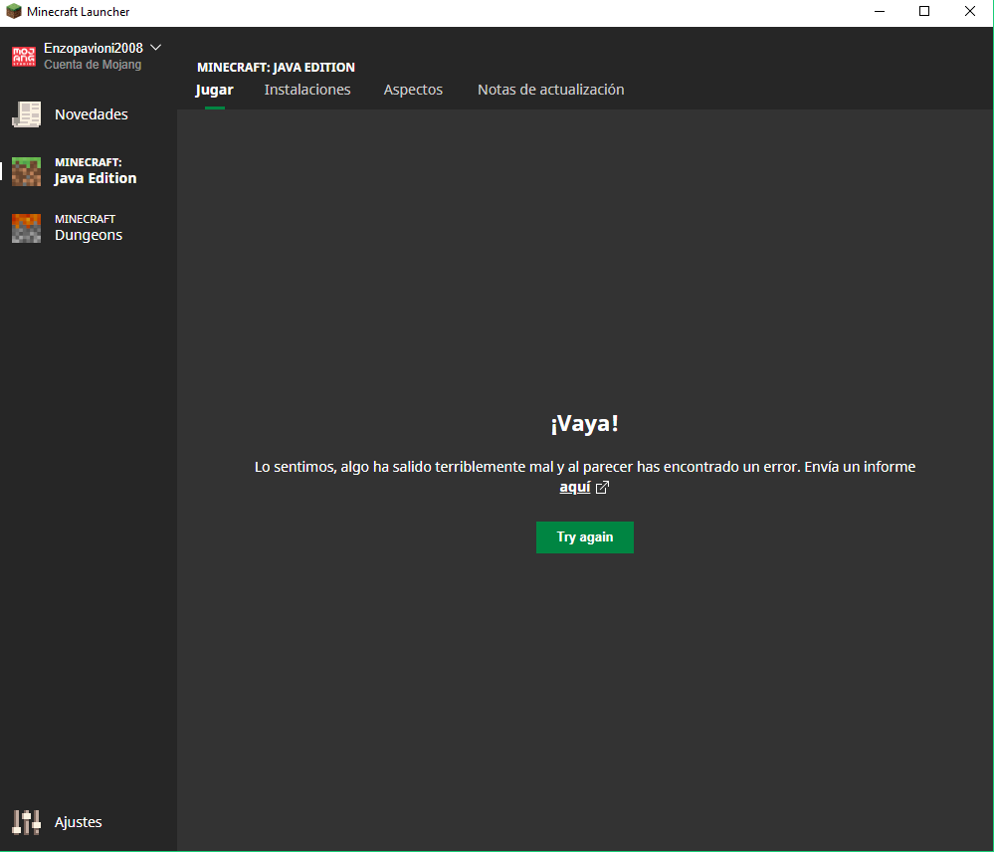Viewport: 994px width, 852px height.
Task: Expand the Enzopavioni2008 account dropdown chevron
Action: (x=156, y=48)
